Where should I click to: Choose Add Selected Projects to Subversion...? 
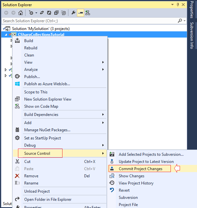[x=152, y=154]
